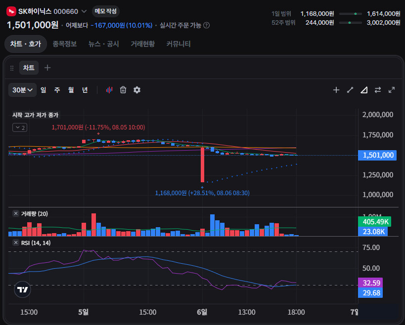Select the ruler measure tool icon

pyautogui.click(x=364, y=90)
